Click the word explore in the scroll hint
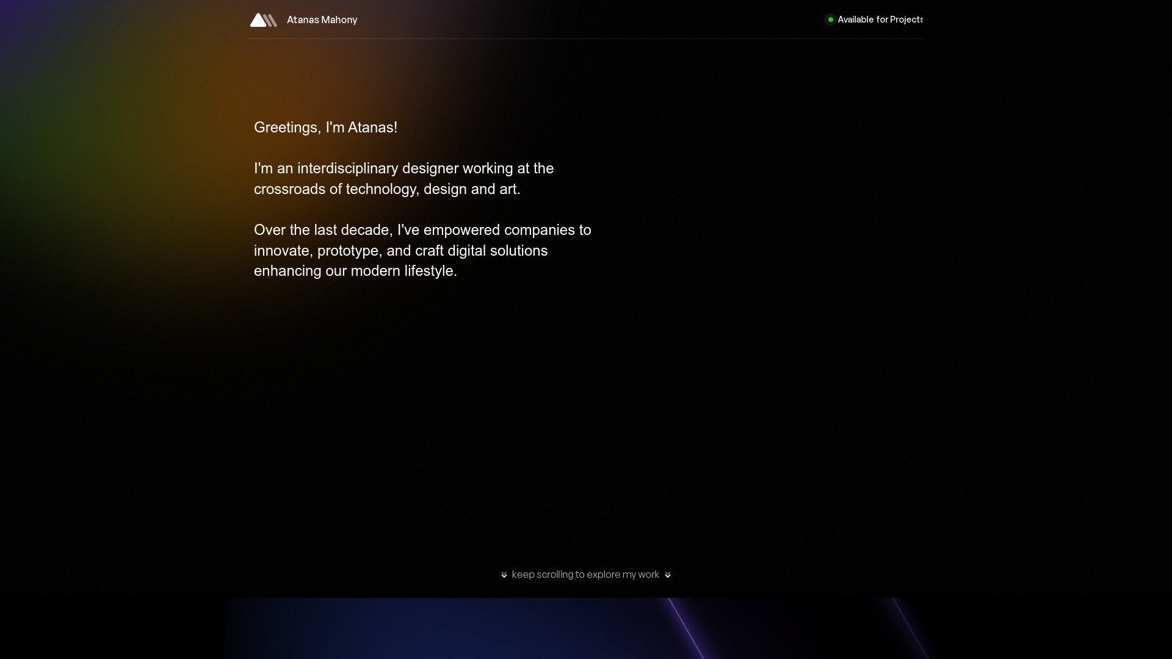This screenshot has width=1172, height=659. pyautogui.click(x=603, y=575)
